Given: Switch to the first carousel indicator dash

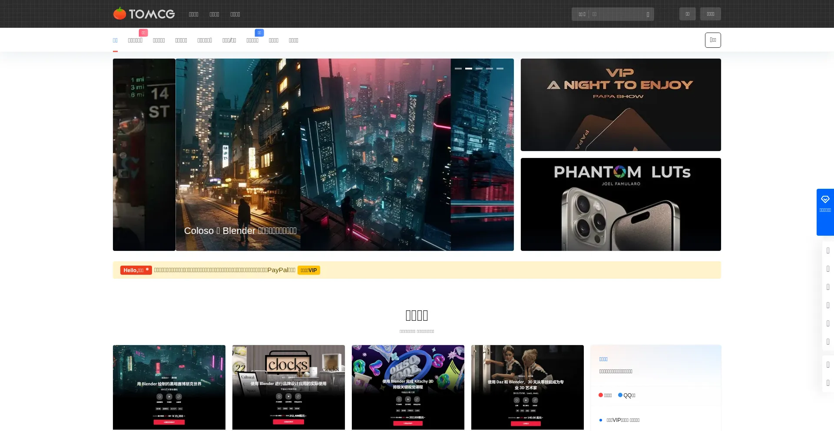Looking at the screenshot, I should 458,69.
